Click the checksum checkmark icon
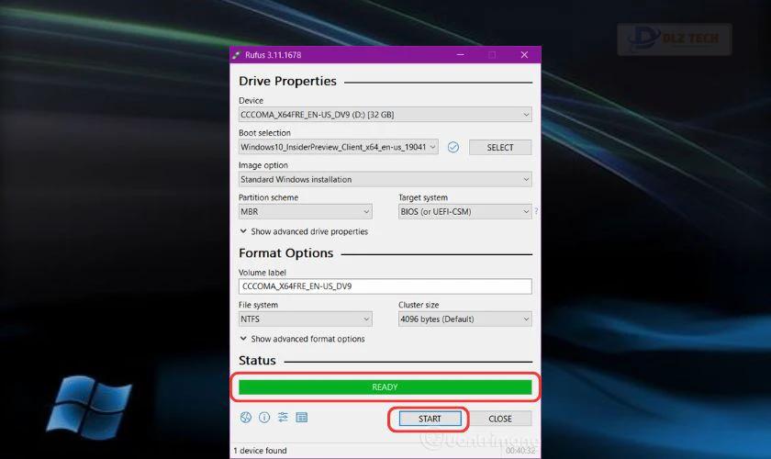The width and height of the screenshot is (771, 459). point(453,147)
